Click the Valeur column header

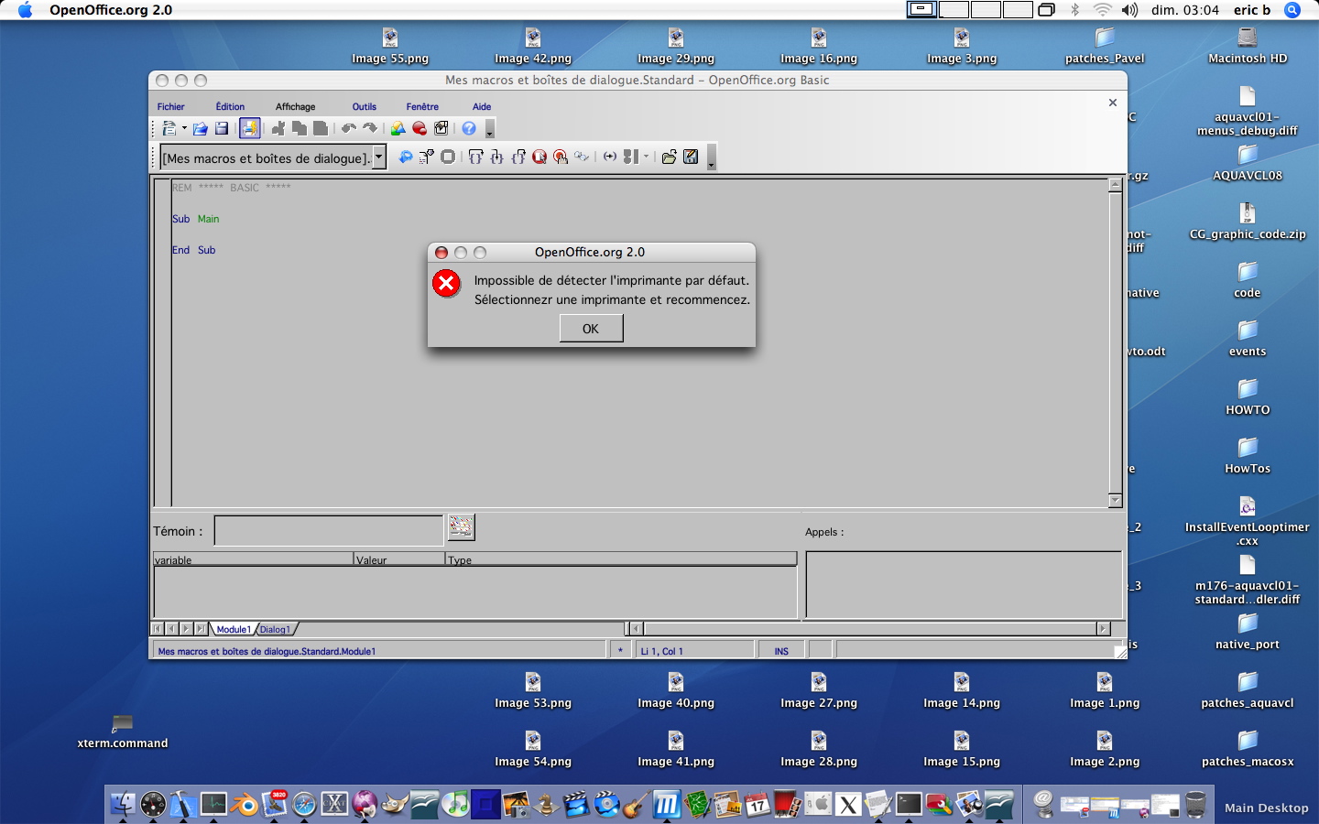click(x=399, y=559)
